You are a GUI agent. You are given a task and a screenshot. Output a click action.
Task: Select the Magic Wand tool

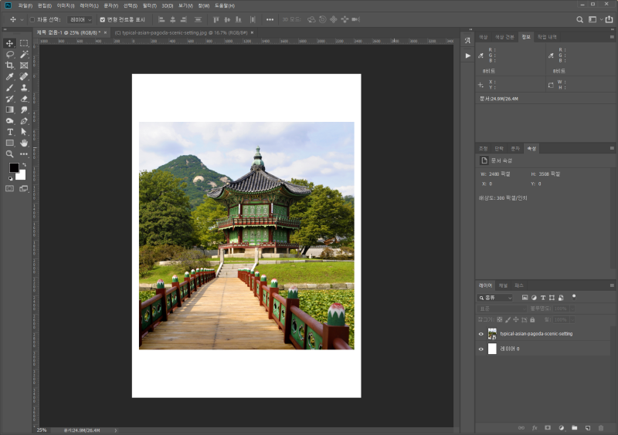click(24, 54)
